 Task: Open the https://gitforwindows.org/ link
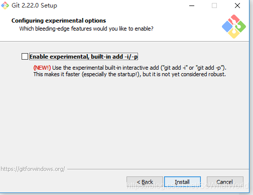33,169
